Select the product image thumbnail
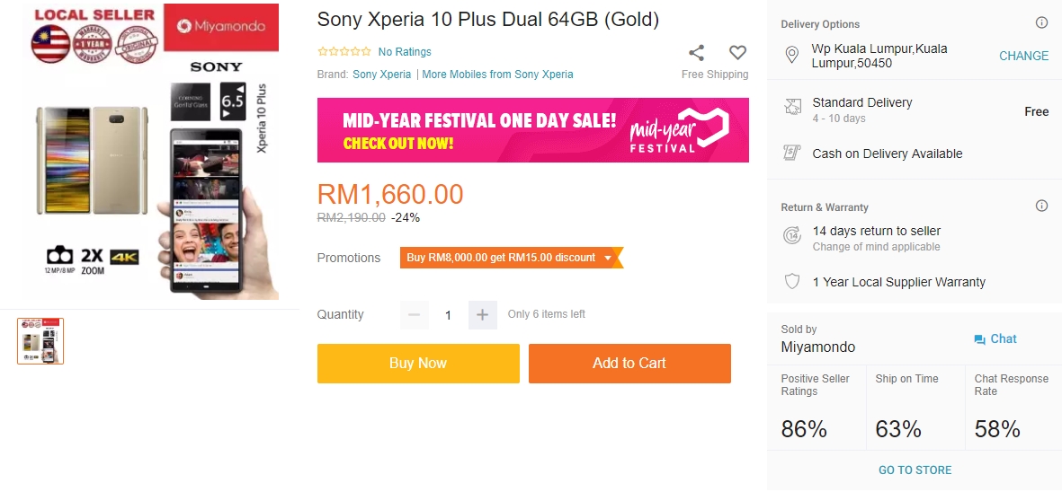 [40, 340]
